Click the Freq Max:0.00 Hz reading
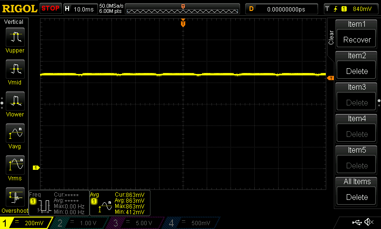Image resolution: width=381 pixels, height=229 pixels. (69, 207)
